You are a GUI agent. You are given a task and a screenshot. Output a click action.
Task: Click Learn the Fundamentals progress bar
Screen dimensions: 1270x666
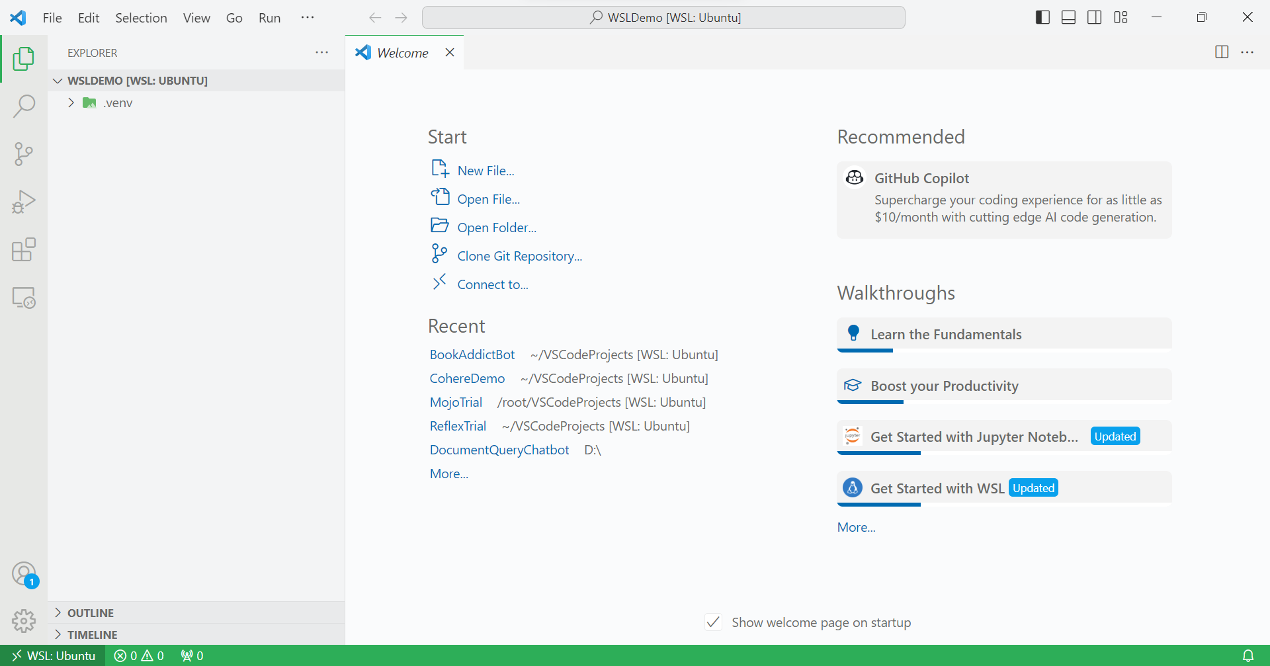coord(865,351)
